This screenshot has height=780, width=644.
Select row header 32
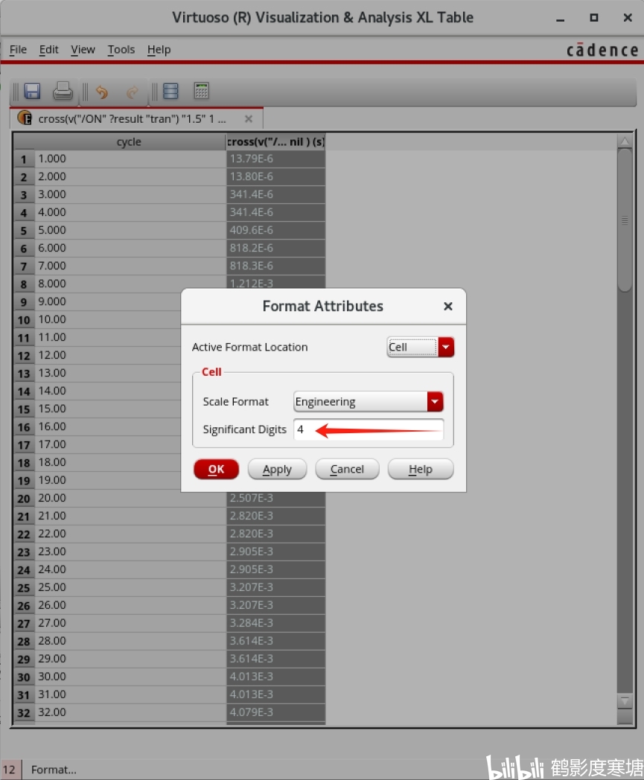(23, 713)
